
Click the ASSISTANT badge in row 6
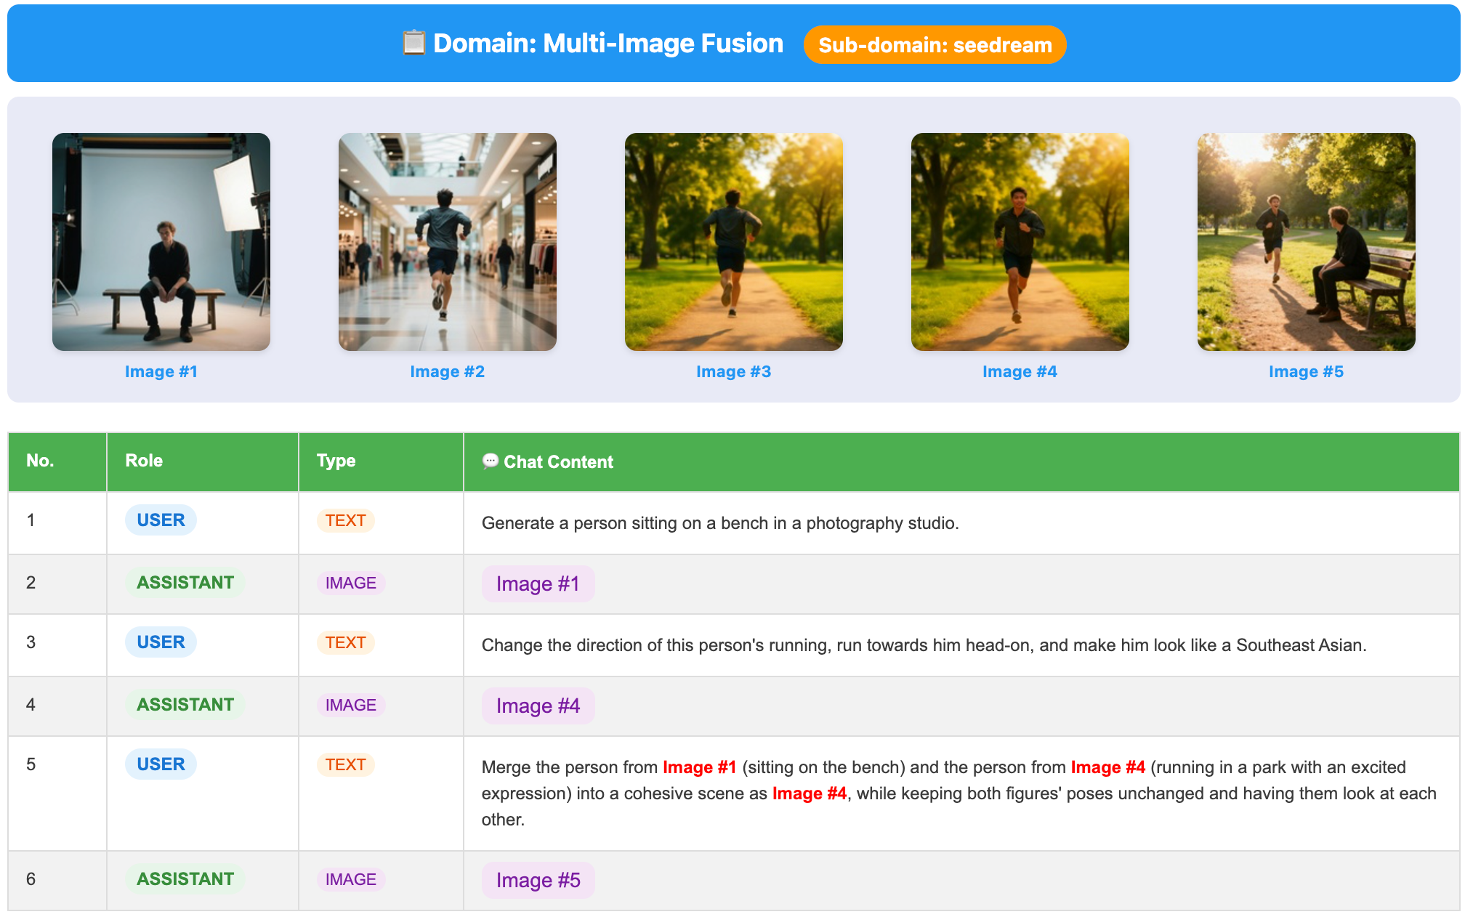(185, 878)
